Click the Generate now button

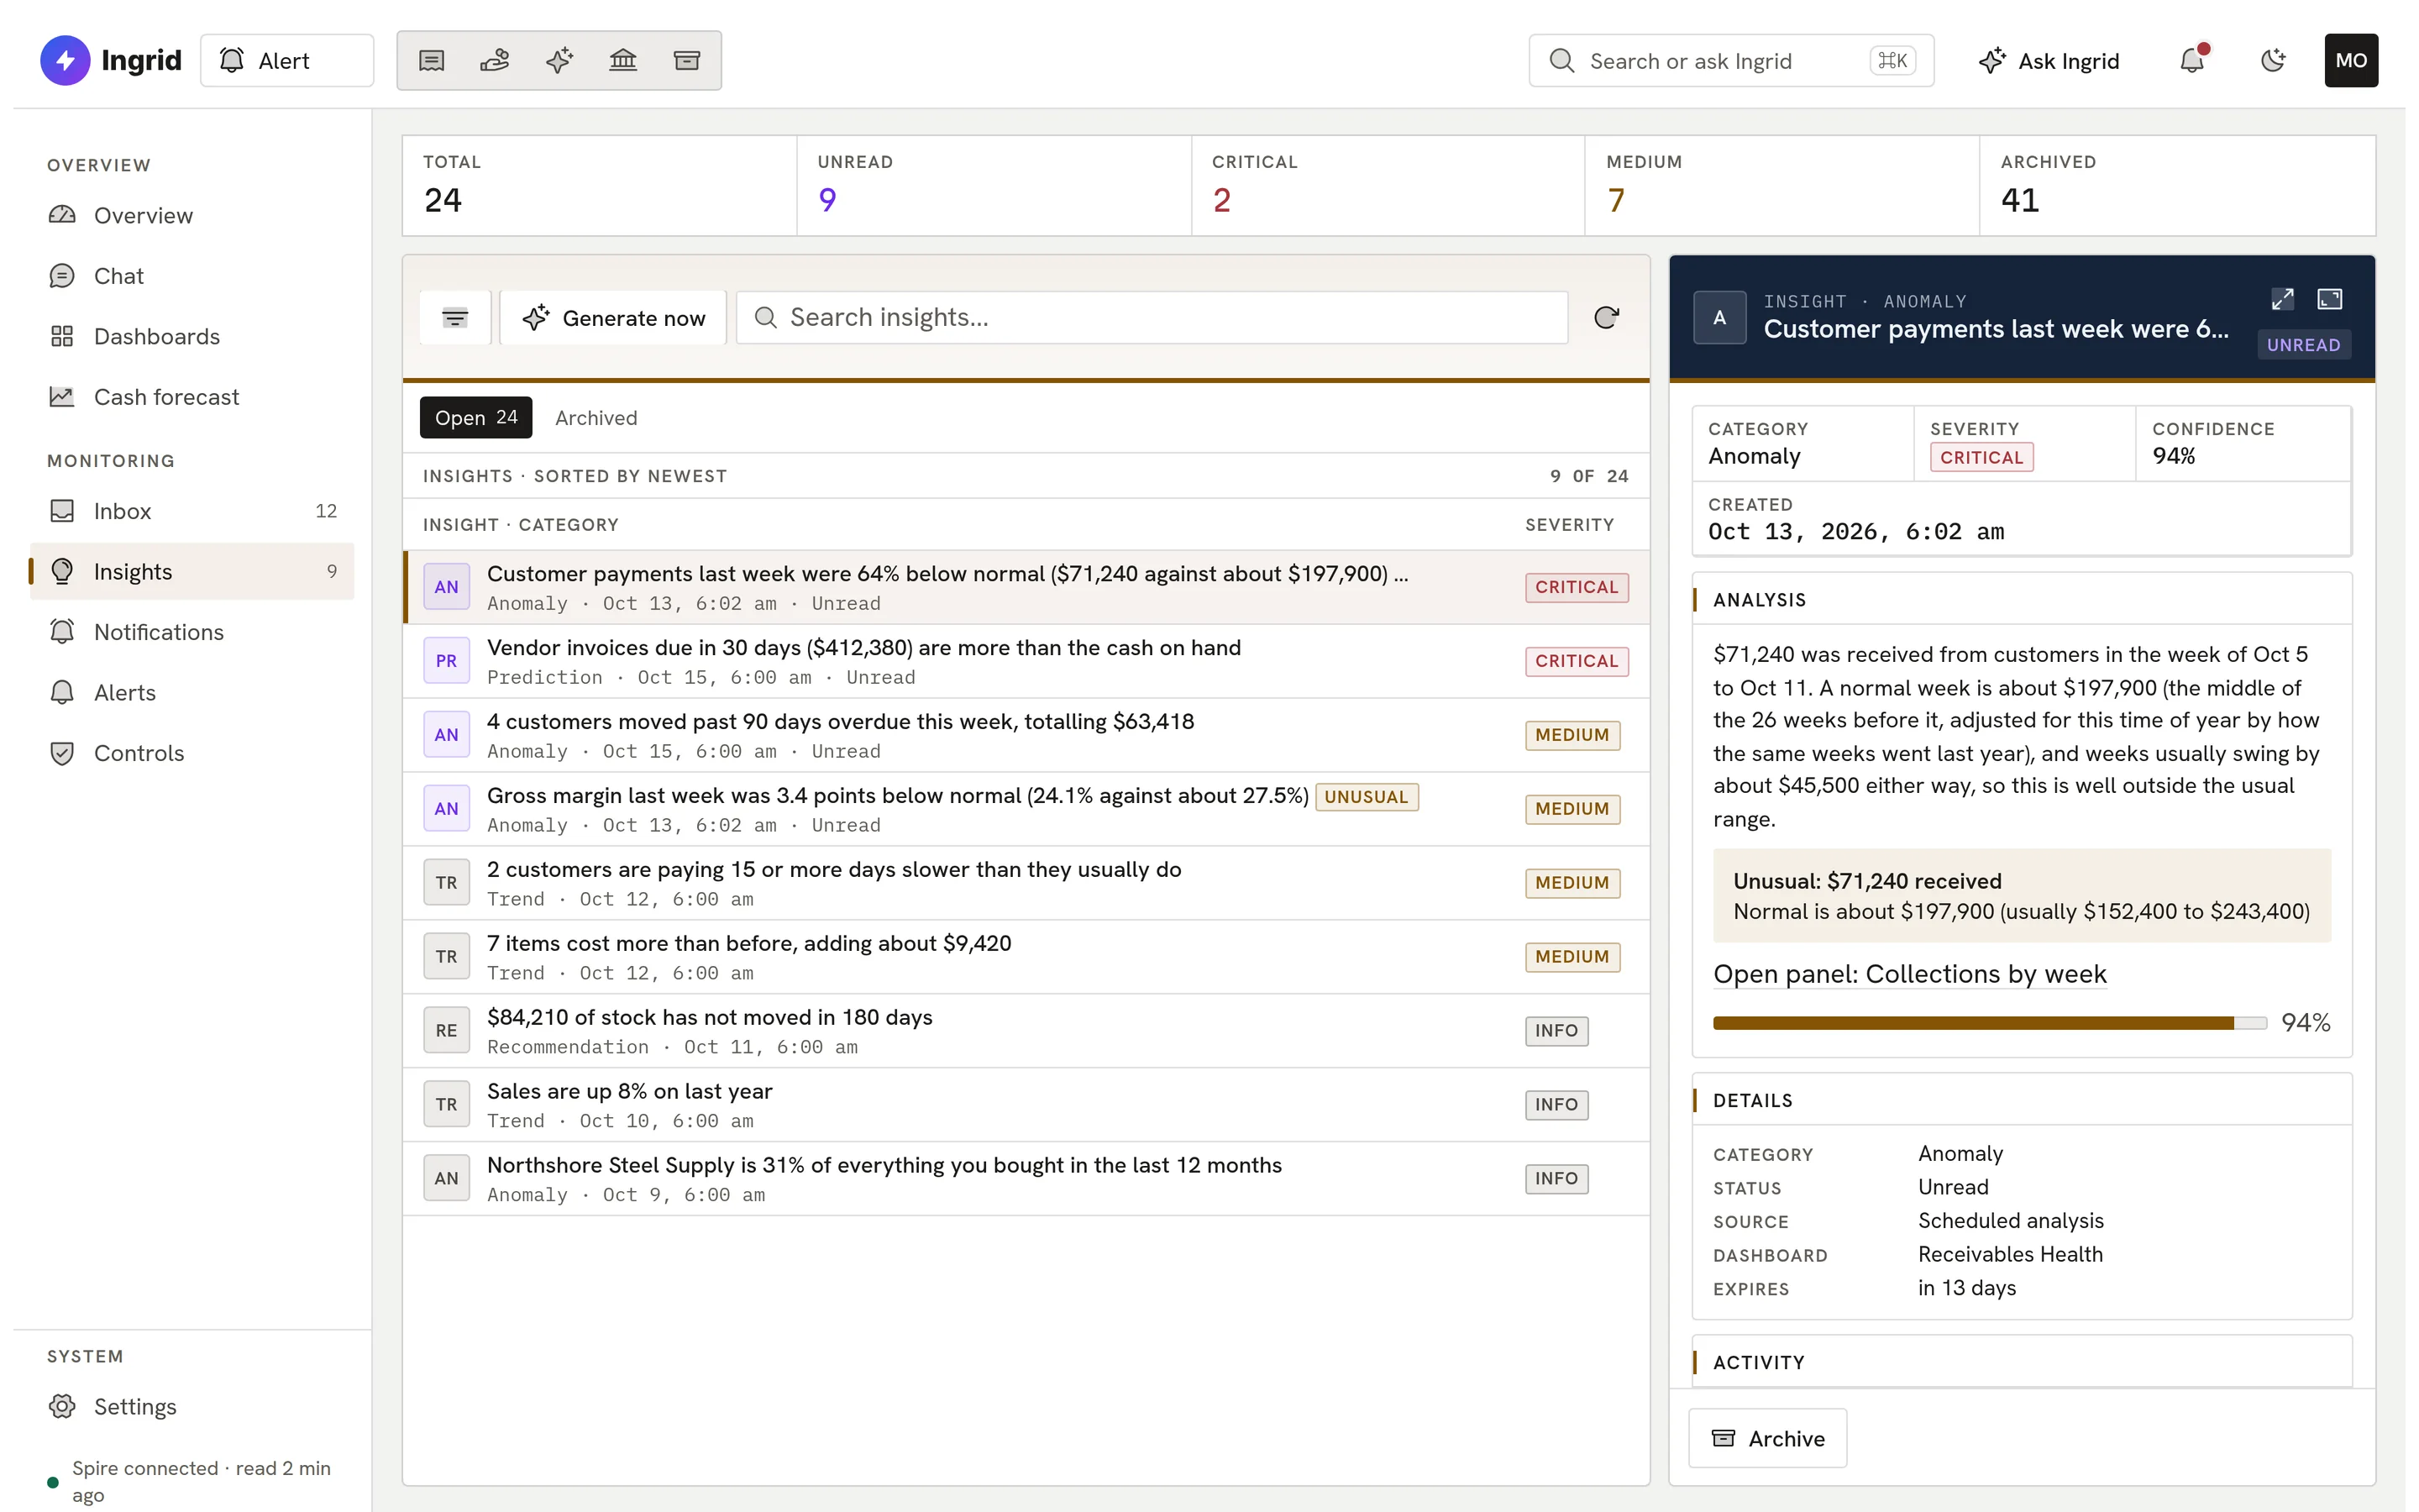(x=614, y=318)
